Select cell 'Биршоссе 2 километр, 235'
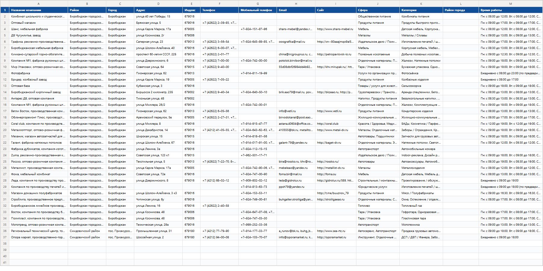Screen dimensions: 543x271 158,92
